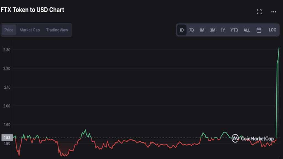283x159 pixels.
Task: Toggle the LOG scale option
Action: 272,30
